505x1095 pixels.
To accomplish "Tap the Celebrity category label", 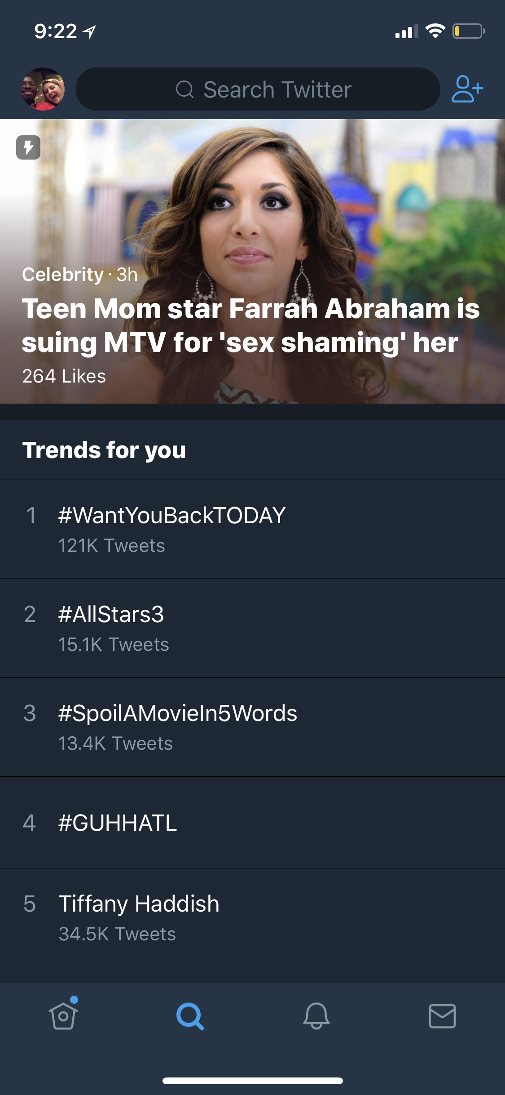I will pos(63,274).
